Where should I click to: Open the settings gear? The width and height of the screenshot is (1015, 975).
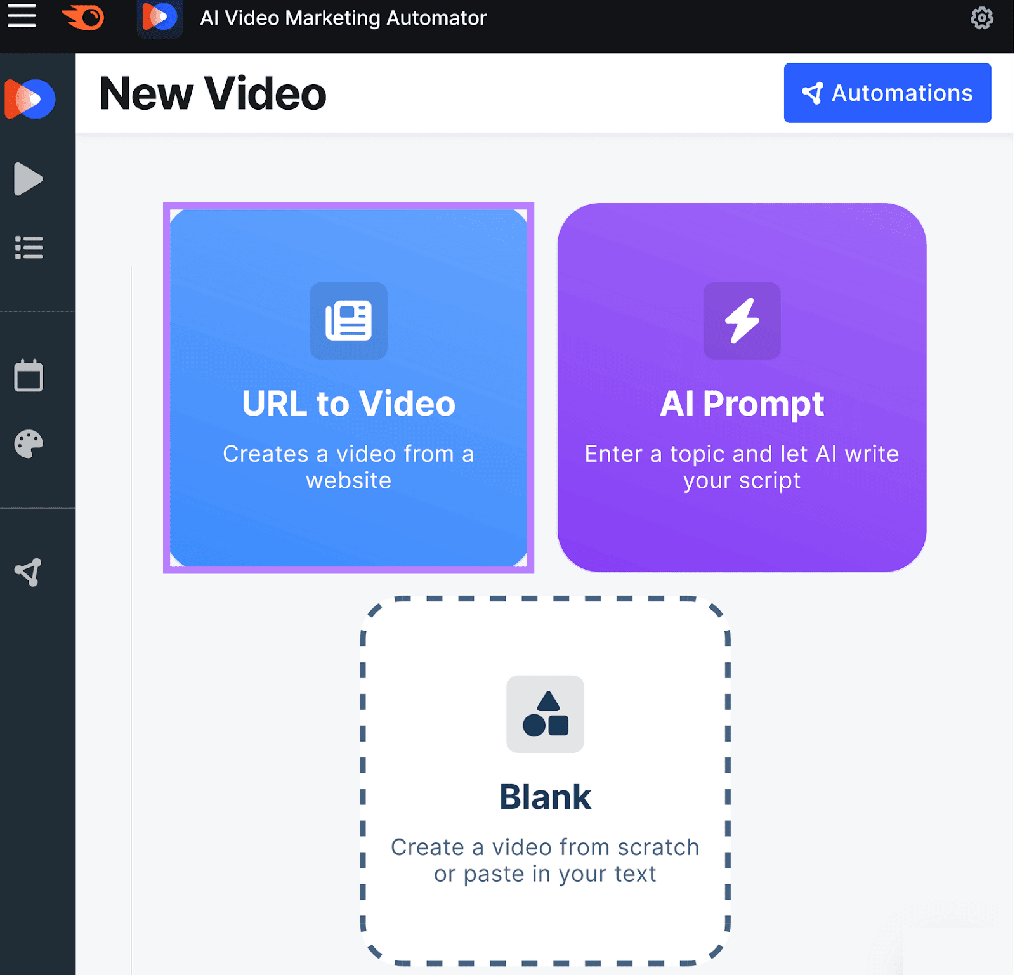coord(982,18)
